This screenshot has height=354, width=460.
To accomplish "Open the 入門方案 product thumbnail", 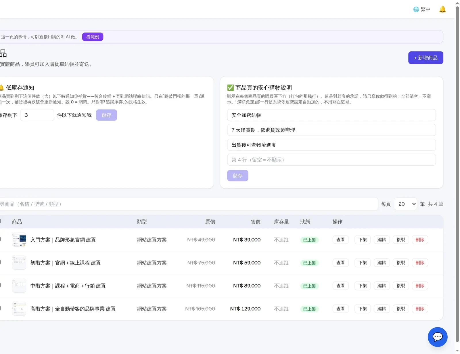I will (x=19, y=240).
